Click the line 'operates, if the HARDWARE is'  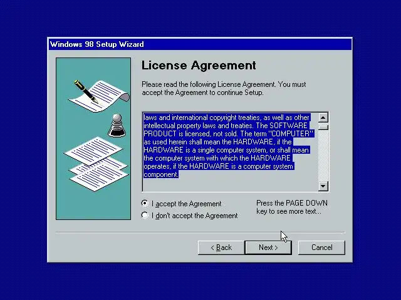219,166
